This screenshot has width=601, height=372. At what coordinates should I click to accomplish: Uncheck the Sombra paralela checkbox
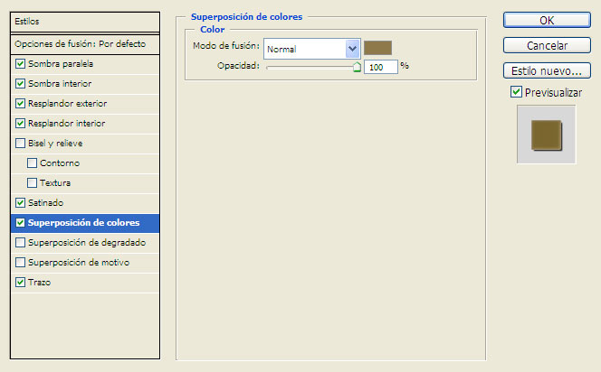[x=20, y=64]
